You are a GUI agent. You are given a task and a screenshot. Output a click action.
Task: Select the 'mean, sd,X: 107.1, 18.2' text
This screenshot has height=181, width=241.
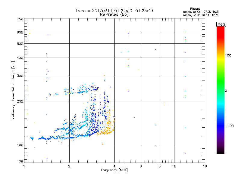(x=201, y=15)
